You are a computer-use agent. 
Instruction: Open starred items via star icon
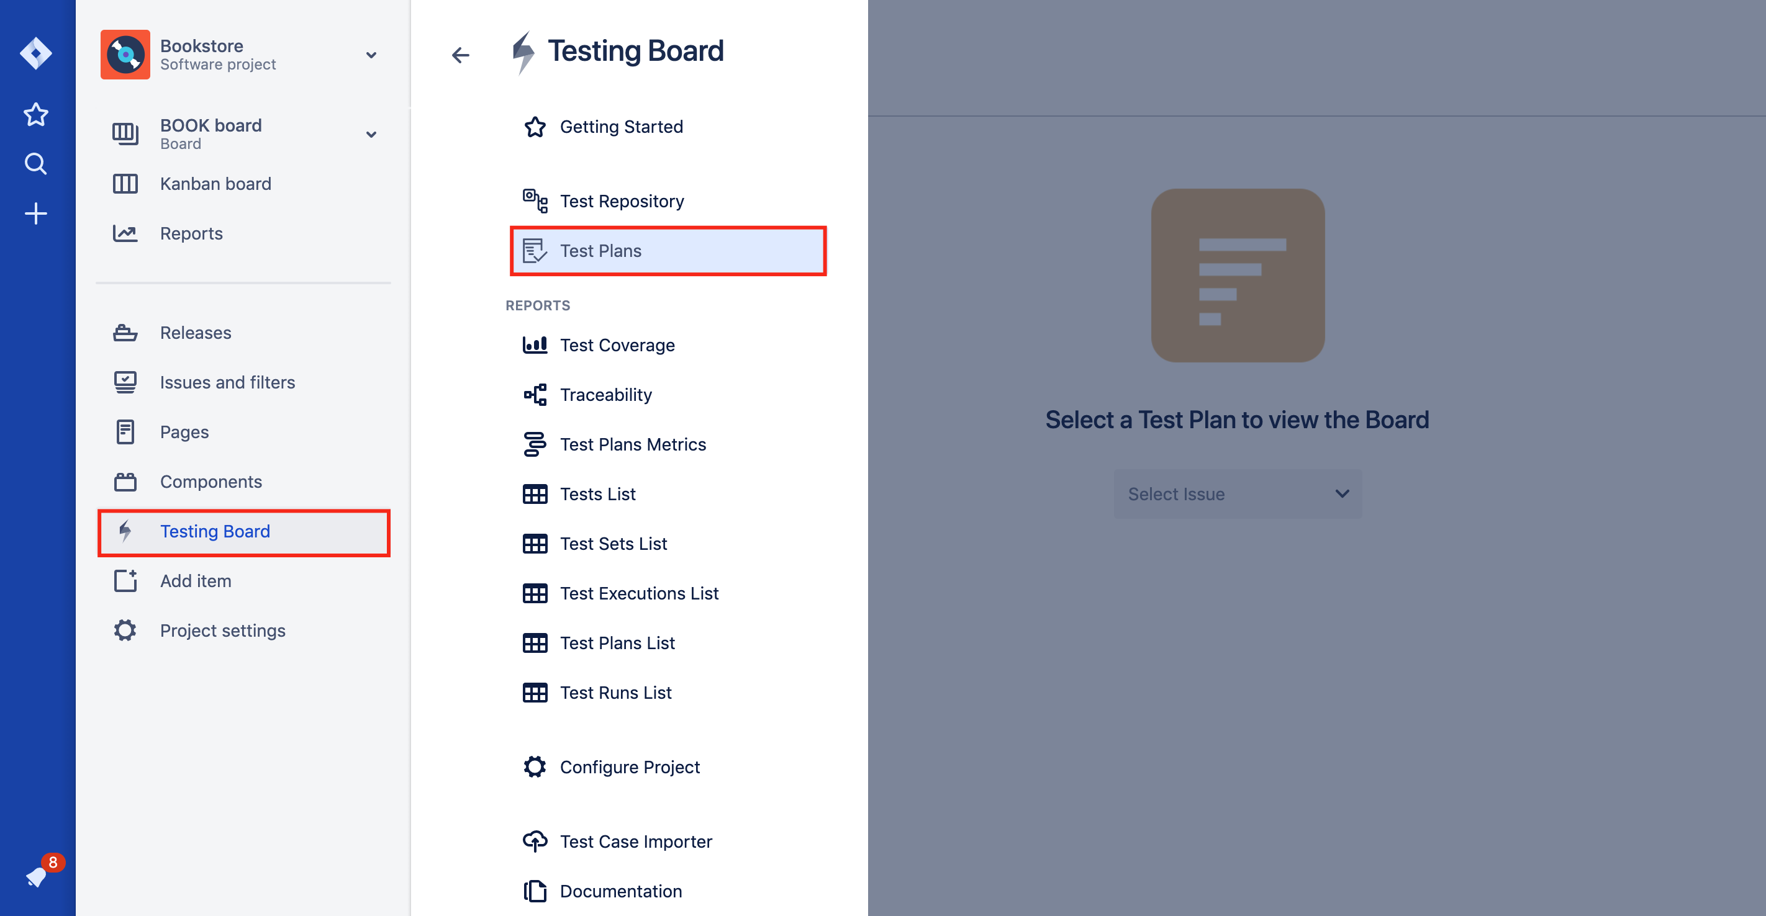35,114
